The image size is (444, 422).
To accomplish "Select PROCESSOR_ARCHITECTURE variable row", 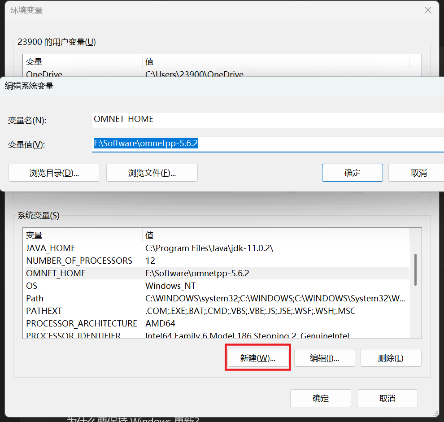I will (x=82, y=323).
